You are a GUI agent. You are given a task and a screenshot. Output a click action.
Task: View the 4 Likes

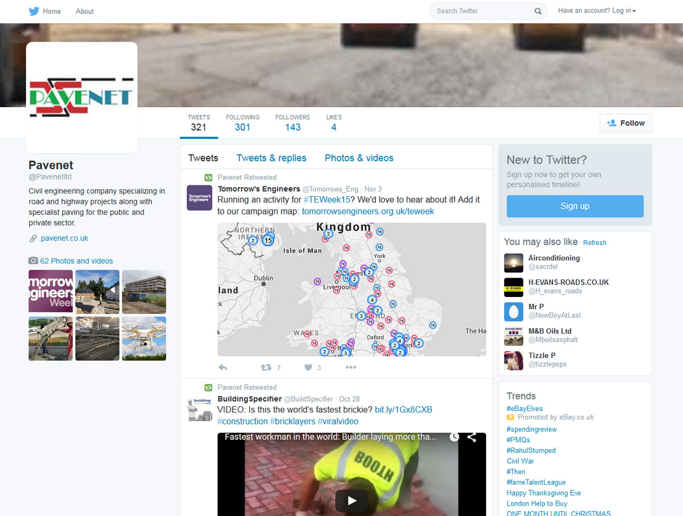pos(334,123)
